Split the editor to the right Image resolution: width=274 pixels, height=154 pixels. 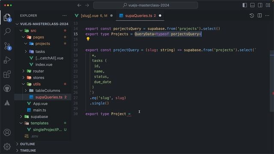click(260, 15)
